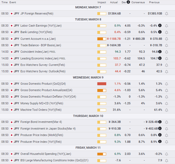Open JP Foreign Reserves(Feb) event
The image size is (175, 164).
(37, 13)
